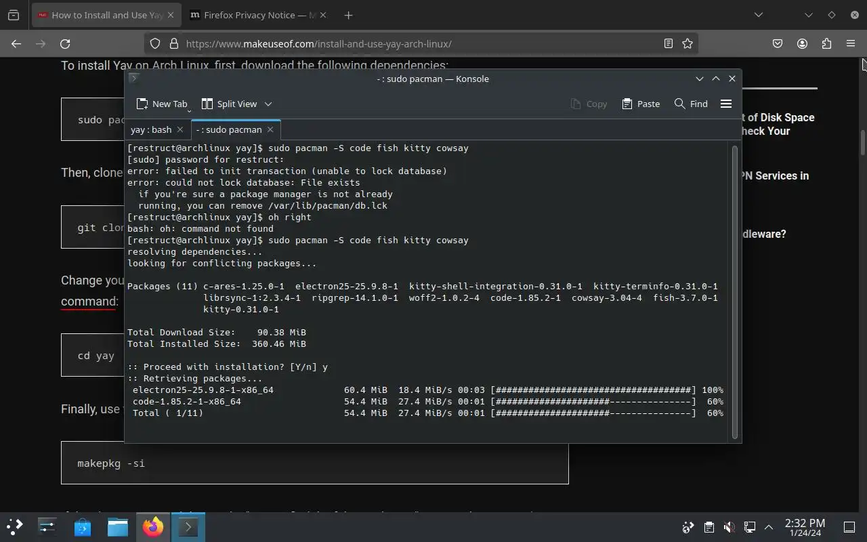Open a new Firefox tab with plus button
This screenshot has width=867, height=542.
[348, 15]
